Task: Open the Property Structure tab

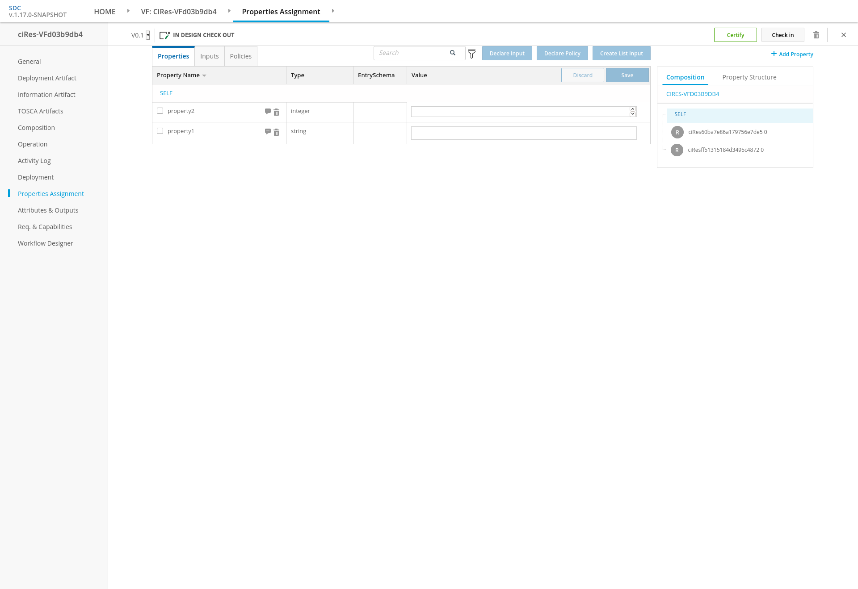Action: pyautogui.click(x=749, y=77)
